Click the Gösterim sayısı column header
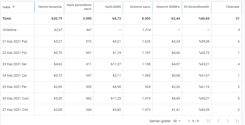Image resolution: width=245 pixels, height=125 pixels. (x=140, y=7)
